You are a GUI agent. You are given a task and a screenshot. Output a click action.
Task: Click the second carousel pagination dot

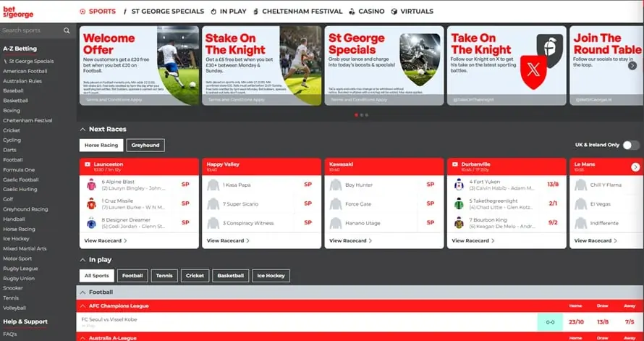[361, 115]
